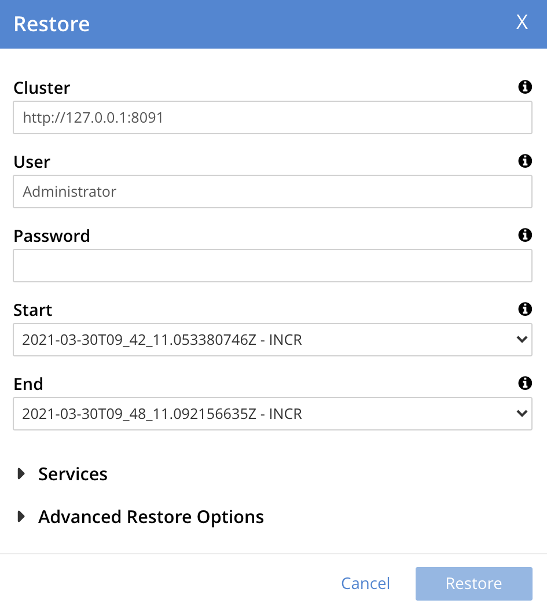547x611 pixels.
Task: Click the Cancel link
Action: point(365,583)
